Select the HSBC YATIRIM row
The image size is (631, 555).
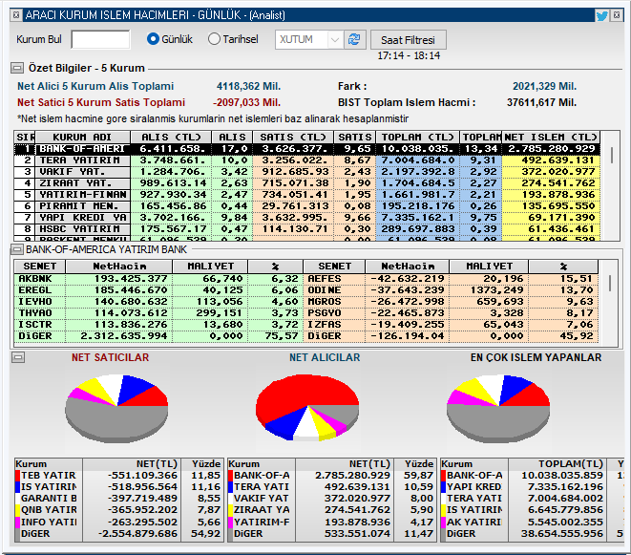coord(307,229)
